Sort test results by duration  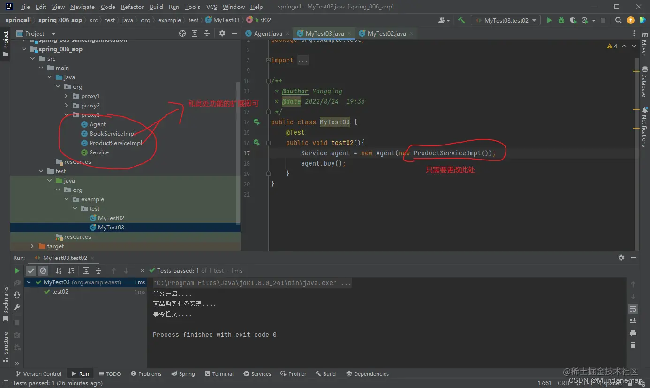[71, 271]
